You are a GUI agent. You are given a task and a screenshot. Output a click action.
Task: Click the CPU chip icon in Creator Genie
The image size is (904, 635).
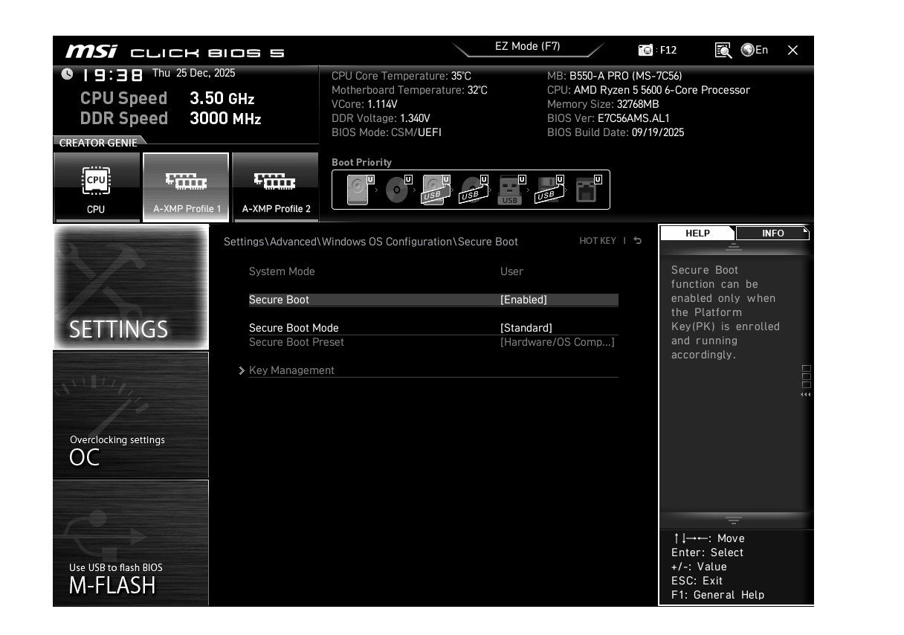(96, 179)
